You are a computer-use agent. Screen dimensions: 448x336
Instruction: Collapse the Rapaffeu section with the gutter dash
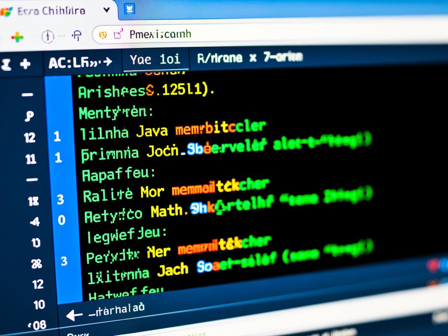[31, 180]
